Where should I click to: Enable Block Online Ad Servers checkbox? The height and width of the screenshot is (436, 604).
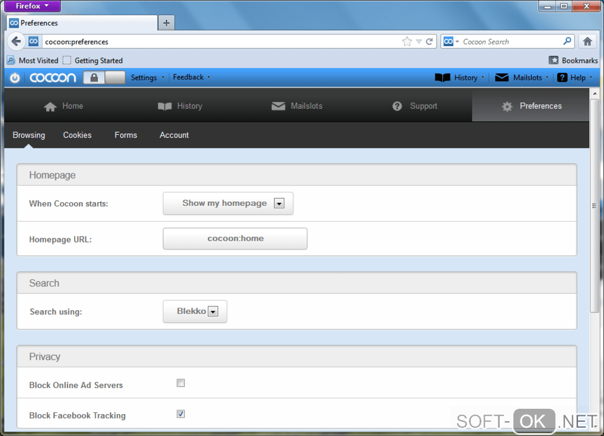click(x=181, y=383)
